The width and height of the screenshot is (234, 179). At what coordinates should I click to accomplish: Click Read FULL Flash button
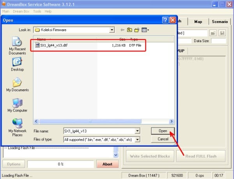[x=201, y=156]
